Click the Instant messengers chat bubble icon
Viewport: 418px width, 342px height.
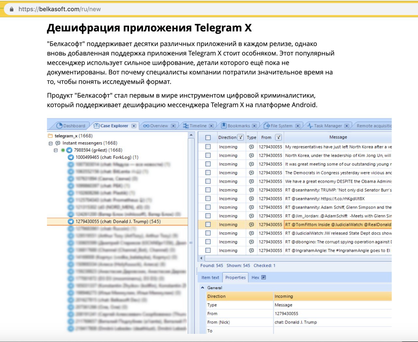tap(58, 143)
